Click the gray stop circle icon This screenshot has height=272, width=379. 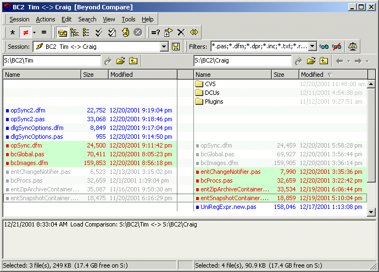pyautogui.click(x=138, y=32)
